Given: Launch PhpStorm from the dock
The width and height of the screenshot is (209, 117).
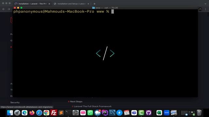Looking at the screenshot, I should click(105, 113).
